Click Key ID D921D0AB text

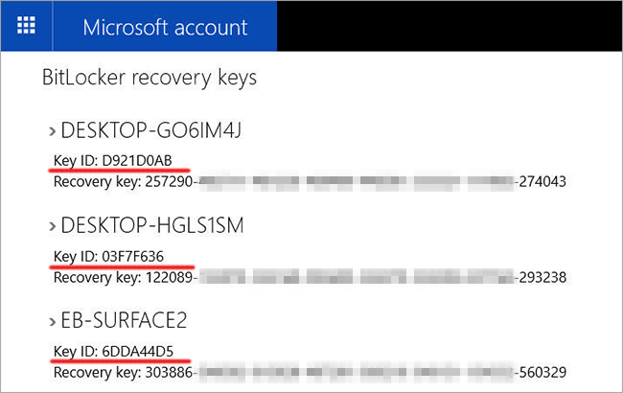(113, 160)
